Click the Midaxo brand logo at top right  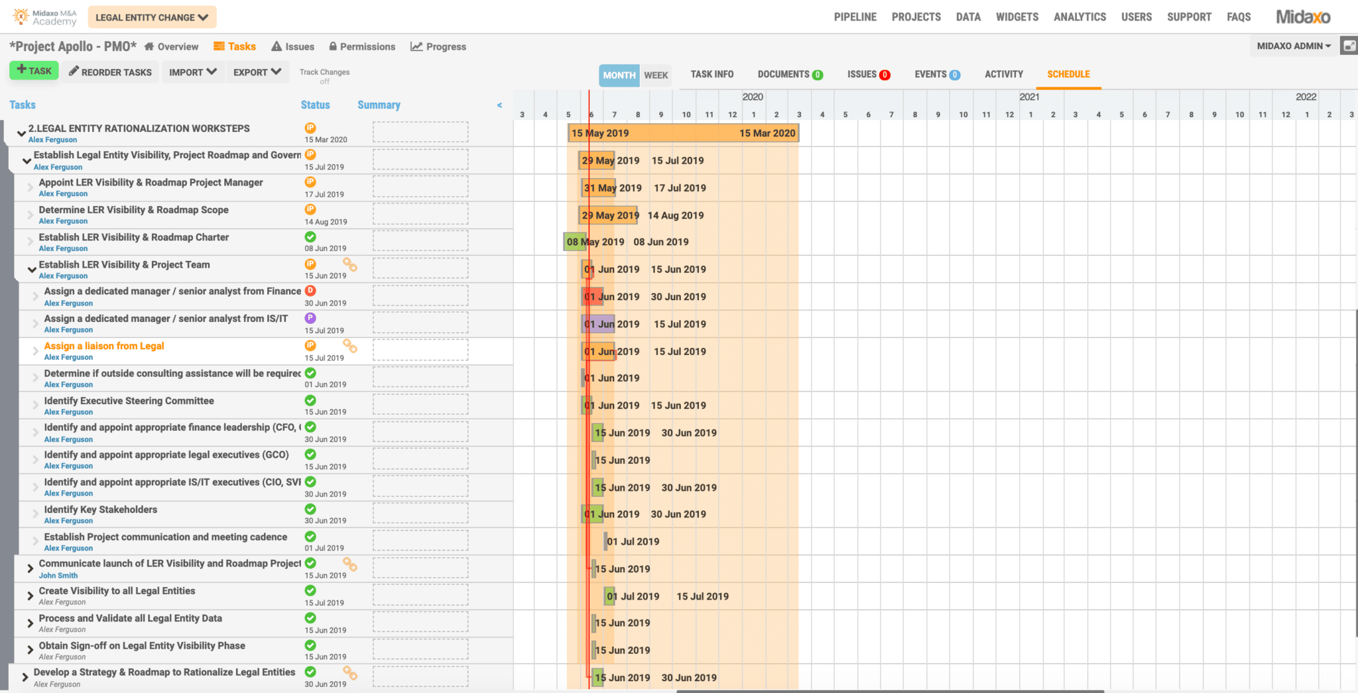click(x=1303, y=17)
